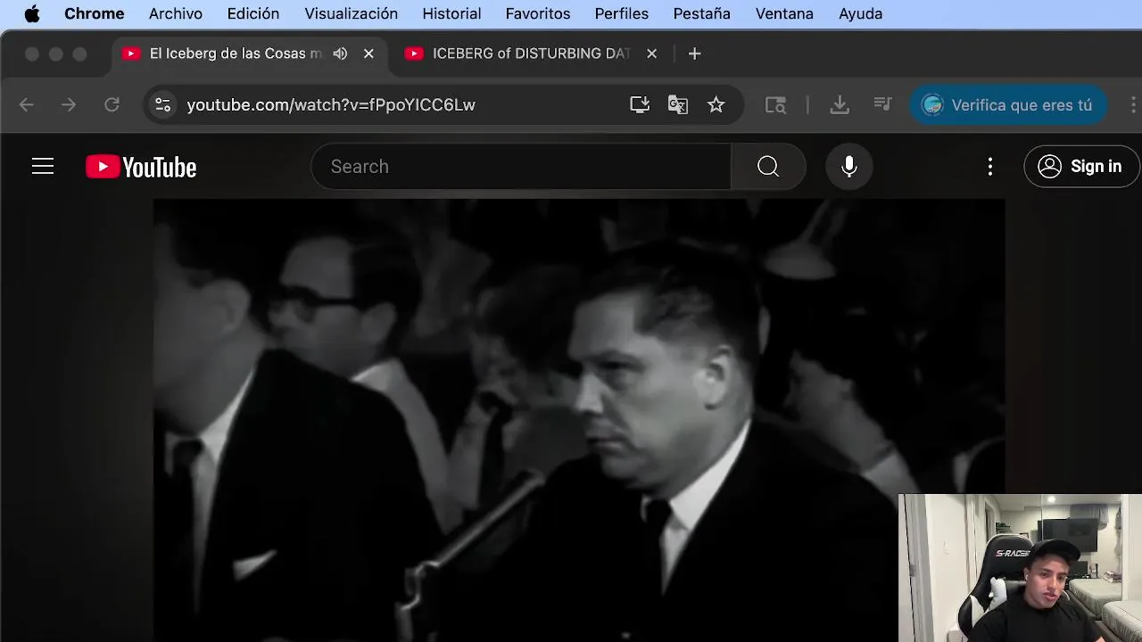This screenshot has width=1142, height=642.
Task: Open the Chrome application menu
Action: click(x=94, y=13)
